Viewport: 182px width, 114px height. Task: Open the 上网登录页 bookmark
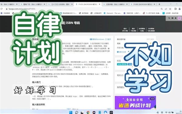point(96,13)
